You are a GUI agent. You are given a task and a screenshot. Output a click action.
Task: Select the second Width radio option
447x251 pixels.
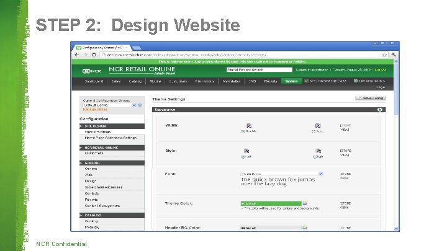point(314,131)
